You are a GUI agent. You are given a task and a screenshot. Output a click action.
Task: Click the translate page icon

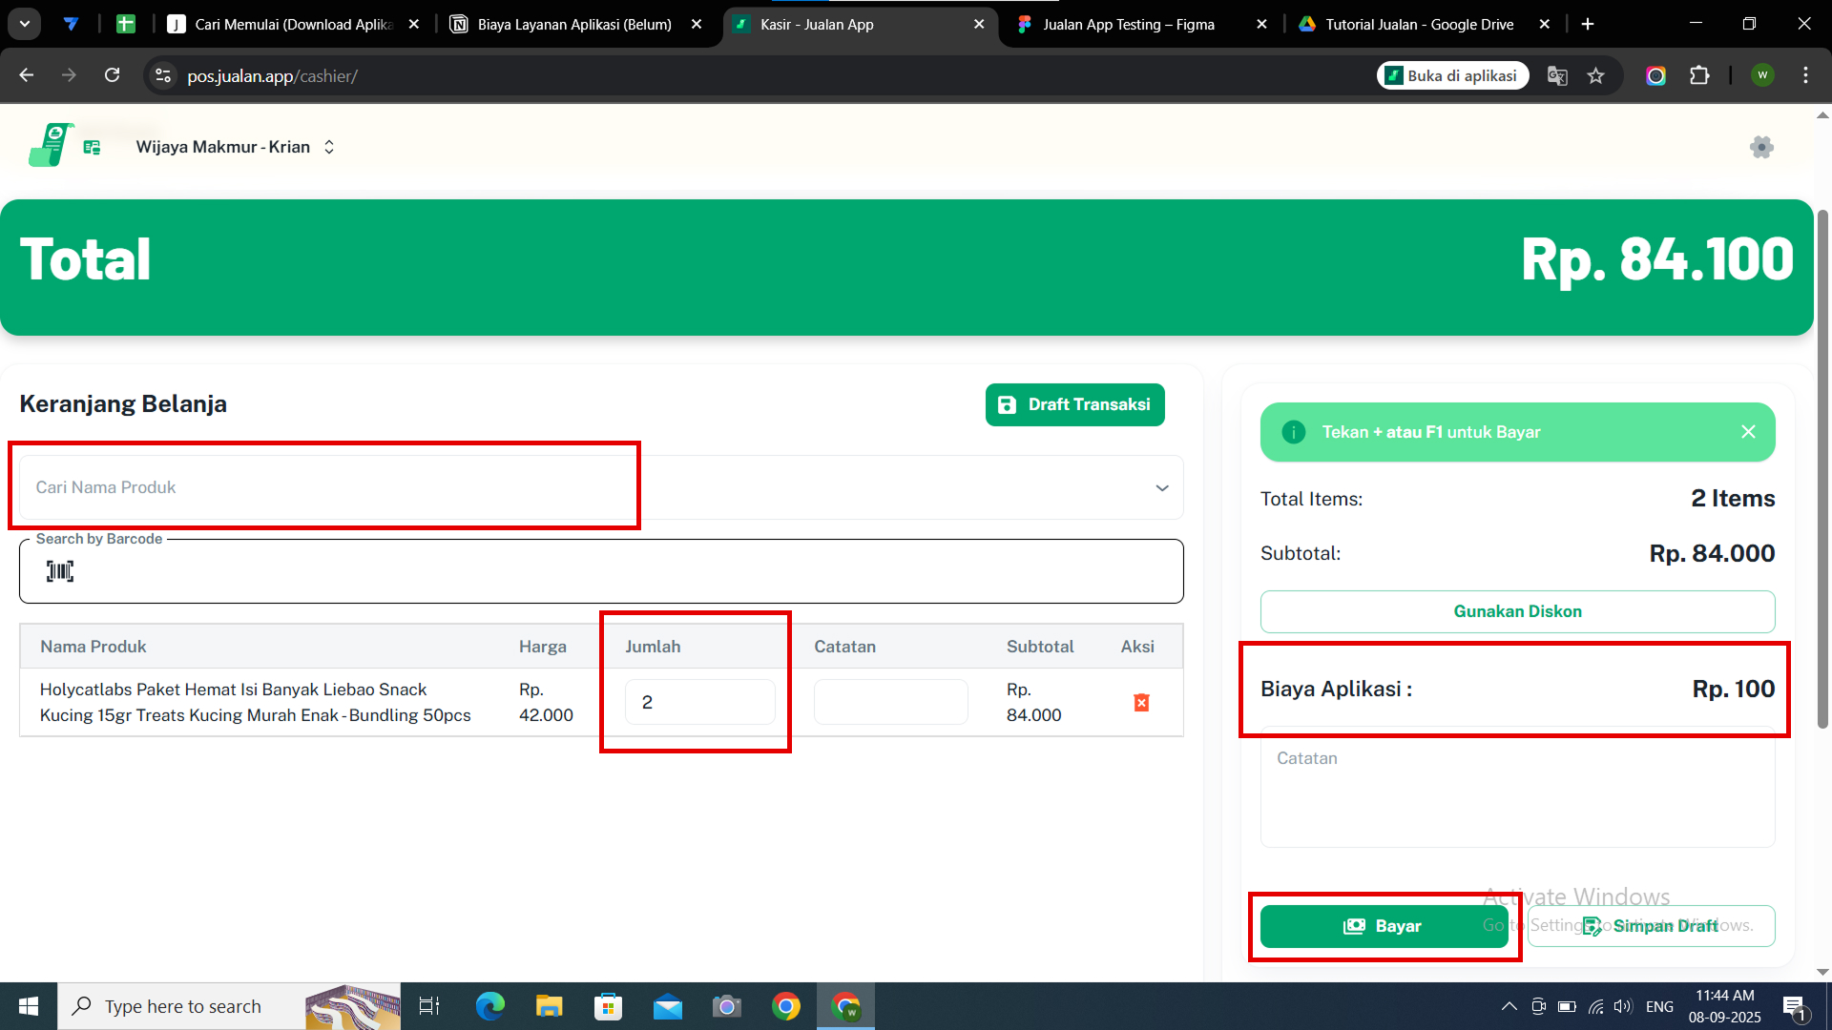(1557, 76)
